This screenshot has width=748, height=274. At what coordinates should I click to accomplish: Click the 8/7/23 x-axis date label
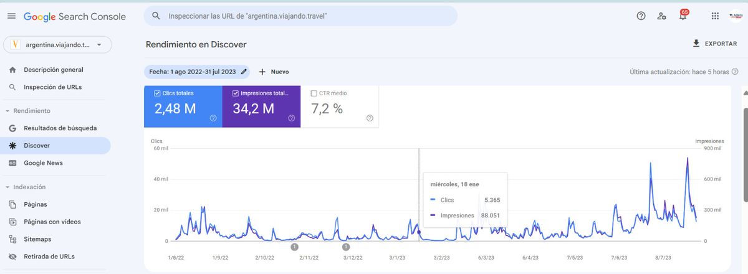point(664,257)
